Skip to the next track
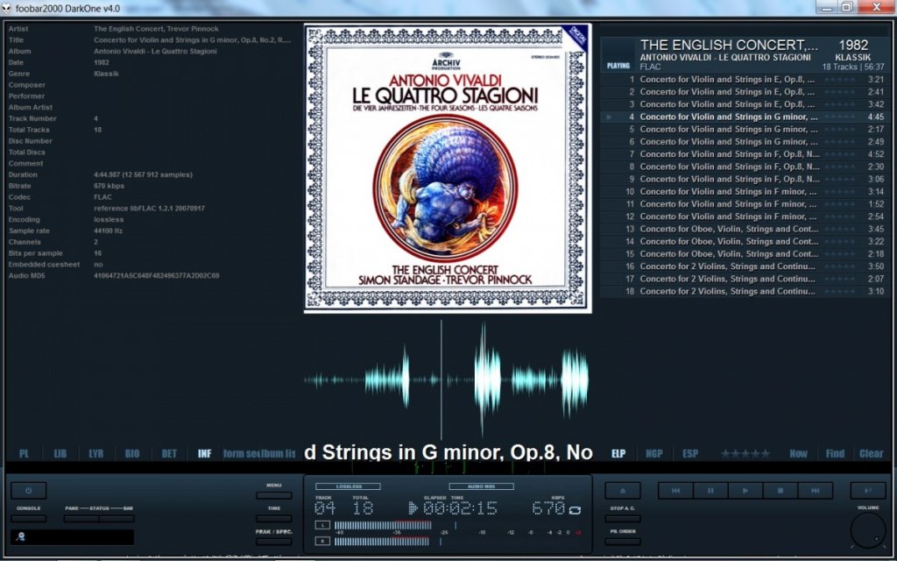 (x=816, y=490)
